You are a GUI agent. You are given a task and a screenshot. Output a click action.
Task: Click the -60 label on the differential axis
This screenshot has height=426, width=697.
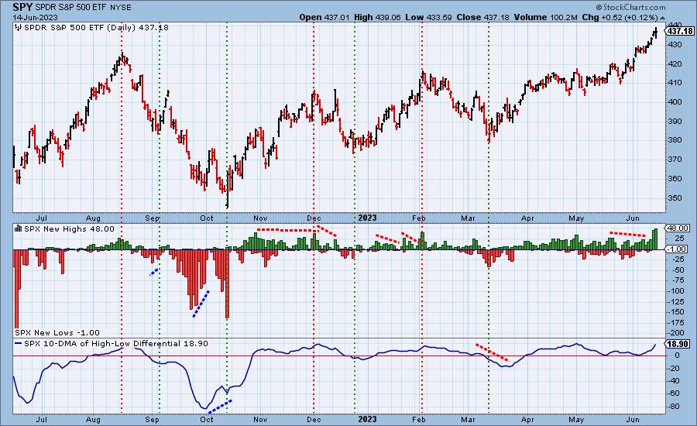[x=675, y=393]
